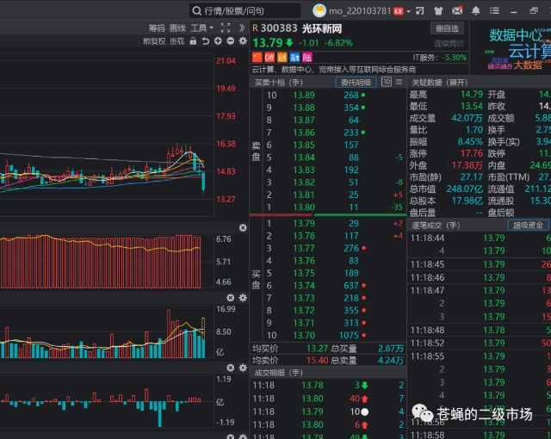Click the 逐笔成交 (手) header
This screenshot has height=439, width=551.
pyautogui.click(x=436, y=226)
